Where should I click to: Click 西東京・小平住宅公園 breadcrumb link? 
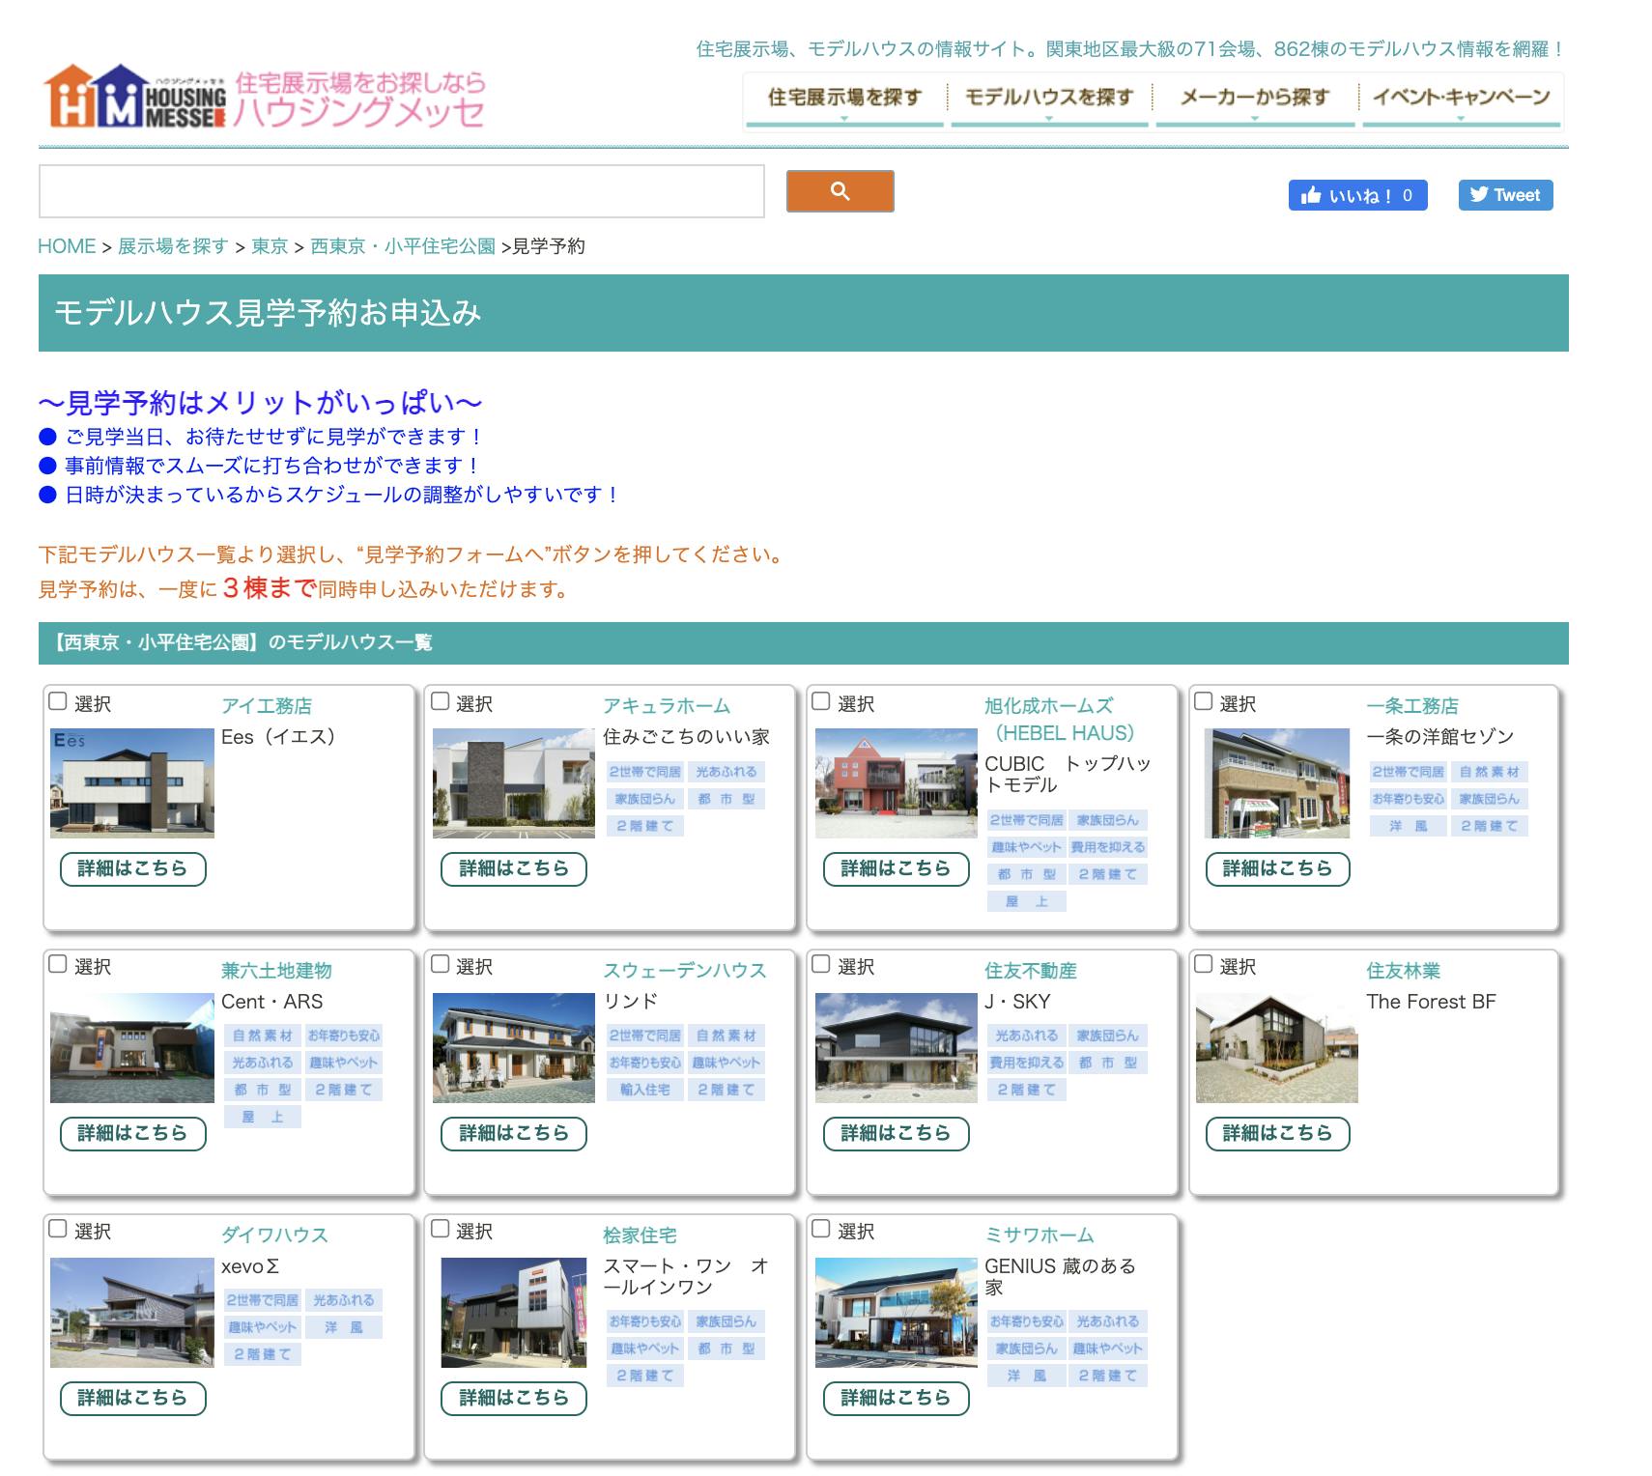pos(403,246)
